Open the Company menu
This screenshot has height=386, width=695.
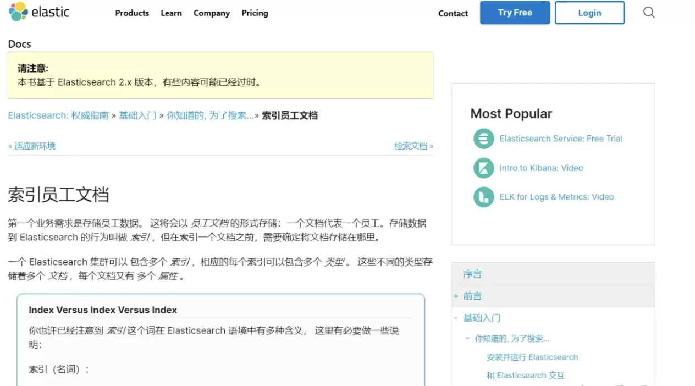coord(212,13)
